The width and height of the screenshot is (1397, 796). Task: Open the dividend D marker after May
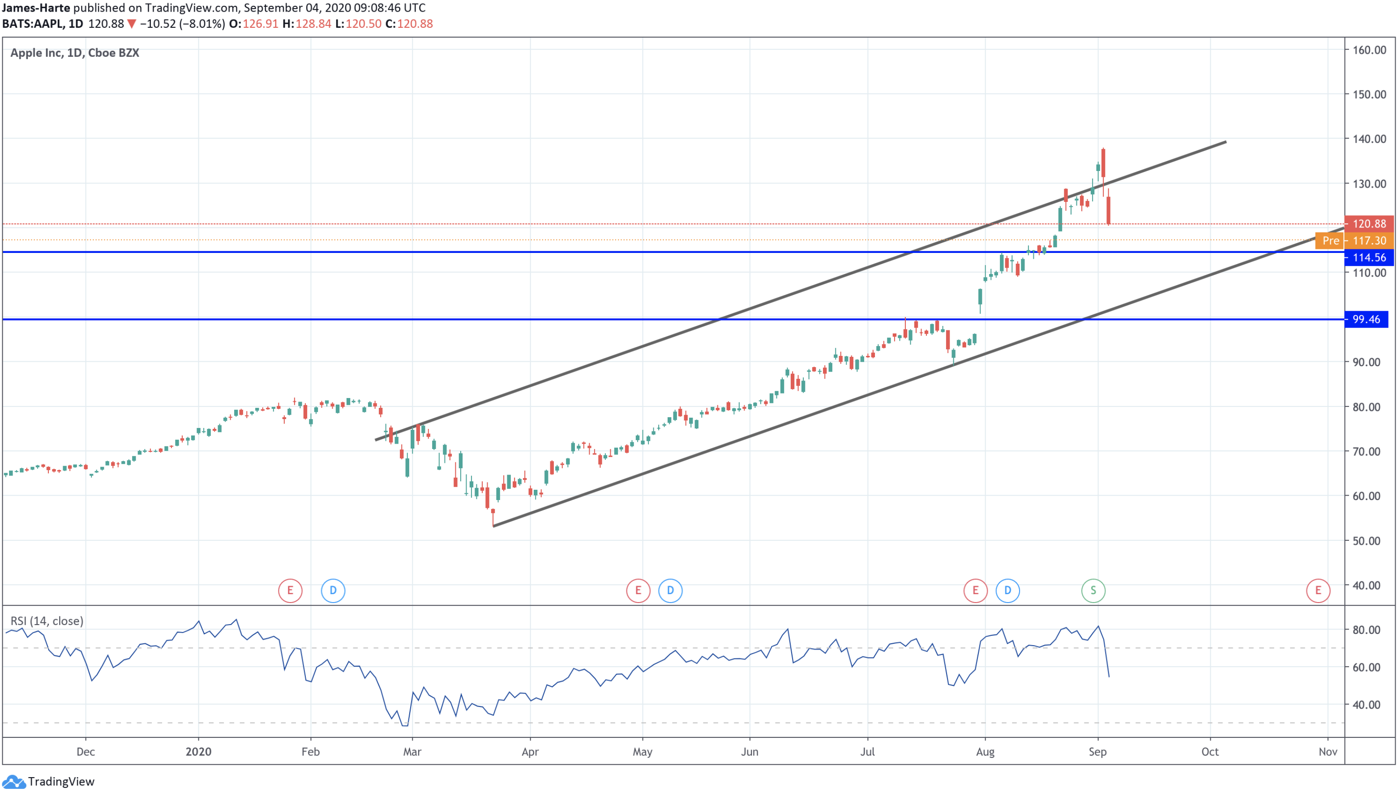pos(670,591)
